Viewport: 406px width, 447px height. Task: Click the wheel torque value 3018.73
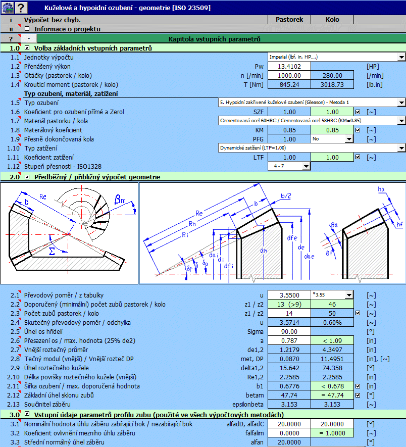[x=332, y=84]
